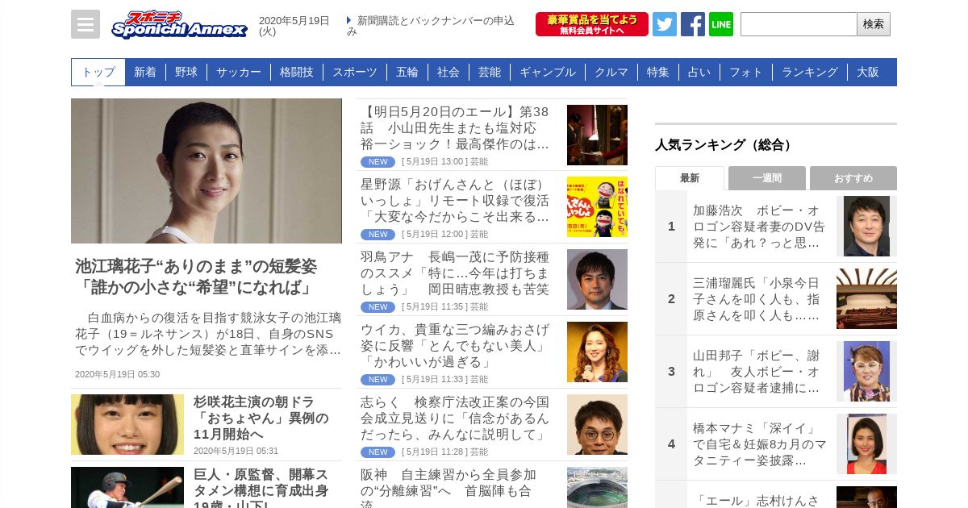Image resolution: width=968 pixels, height=508 pixels.
Task: Click the 橋本マナミ ranking thumbnail
Action: pyautogui.click(x=866, y=443)
